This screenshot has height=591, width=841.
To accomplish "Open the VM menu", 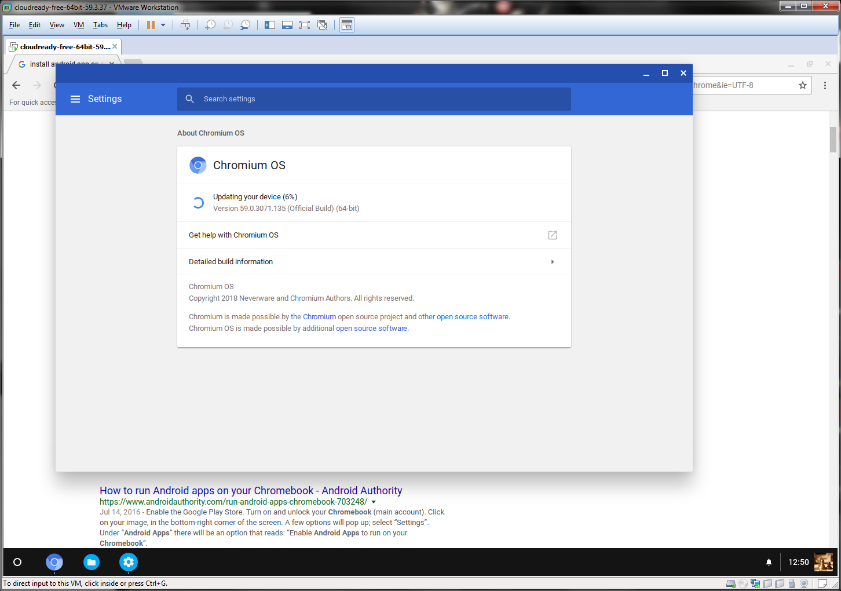I will [x=79, y=25].
